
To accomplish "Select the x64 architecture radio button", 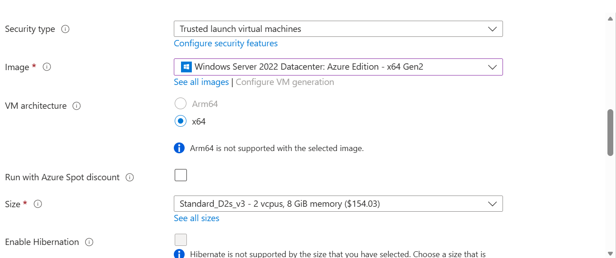I will click(x=181, y=121).
